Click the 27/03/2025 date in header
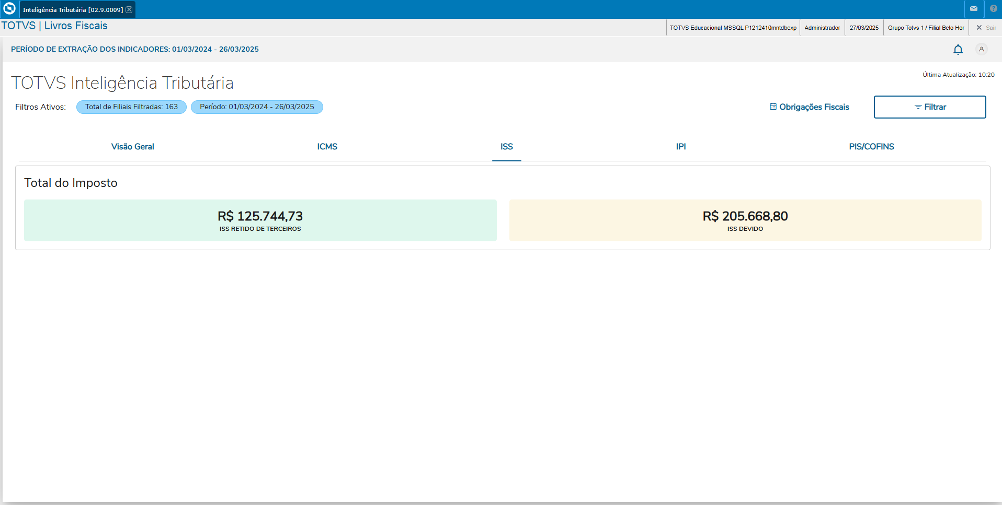The width and height of the screenshot is (1002, 505). point(864,28)
